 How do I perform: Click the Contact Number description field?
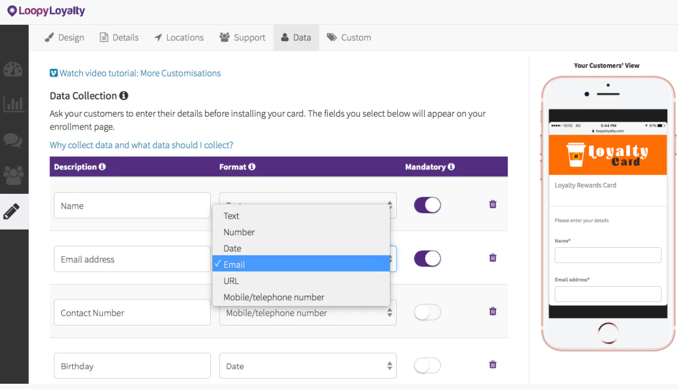[132, 312]
